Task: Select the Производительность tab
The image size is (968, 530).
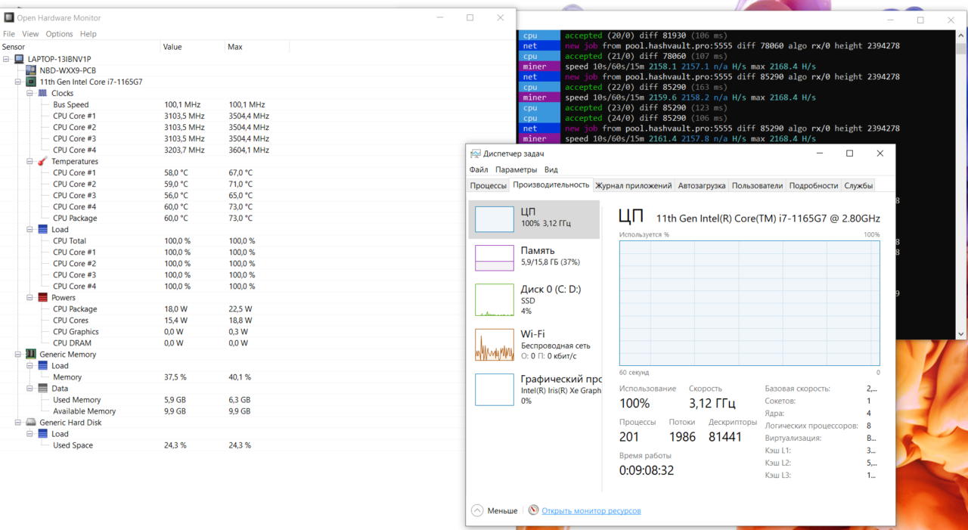Action: [x=551, y=184]
